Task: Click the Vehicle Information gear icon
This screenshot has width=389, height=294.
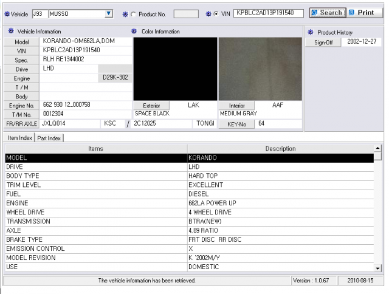Action: point(11,31)
